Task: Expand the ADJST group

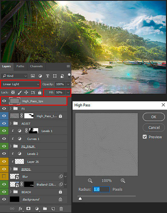Action: click(11, 123)
